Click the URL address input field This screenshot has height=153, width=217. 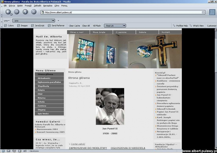coord(123,12)
